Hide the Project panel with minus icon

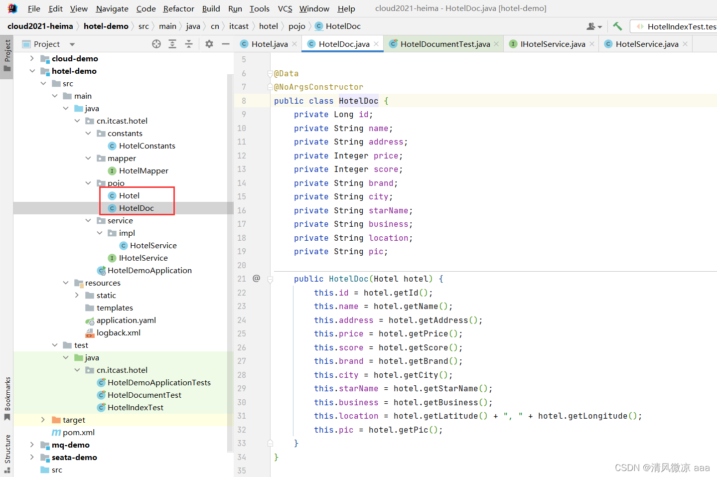[226, 44]
